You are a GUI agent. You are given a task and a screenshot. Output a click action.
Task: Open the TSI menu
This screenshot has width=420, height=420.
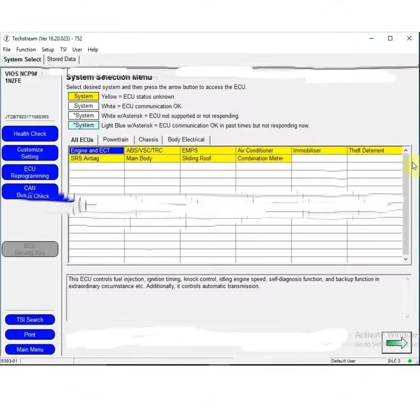[63, 49]
